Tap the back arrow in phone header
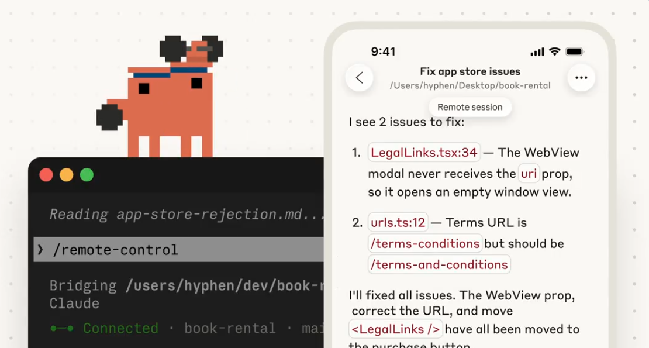The width and height of the screenshot is (649, 348). (x=359, y=78)
